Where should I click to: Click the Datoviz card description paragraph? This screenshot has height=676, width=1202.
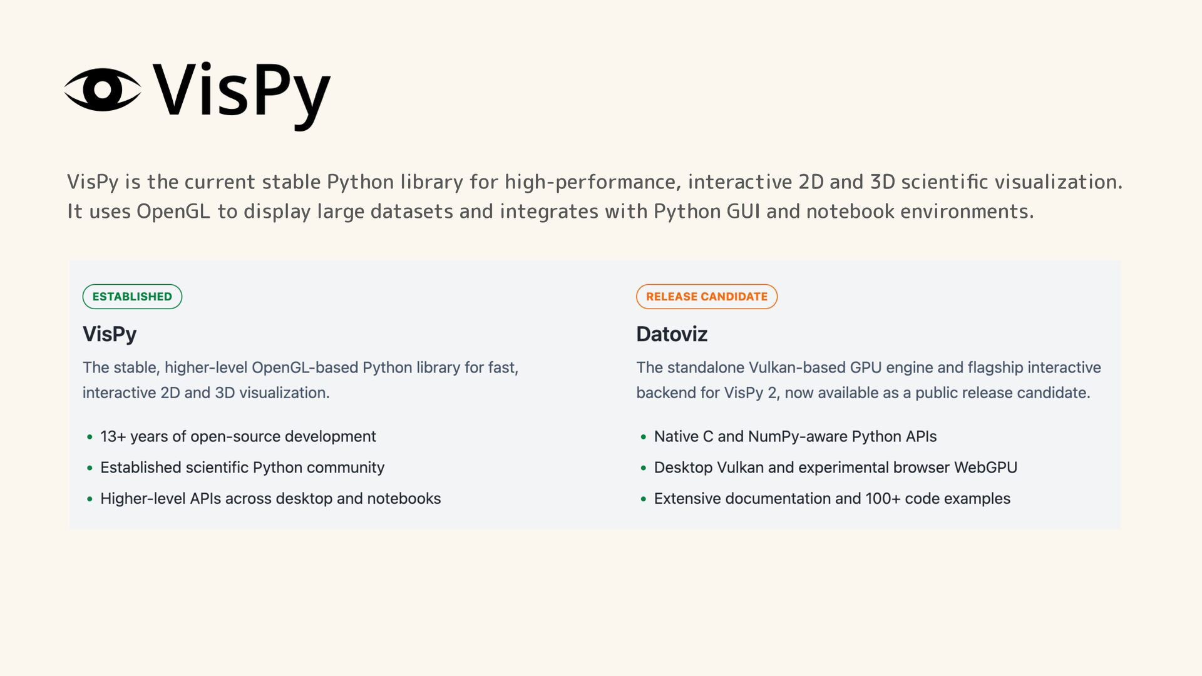tap(868, 380)
